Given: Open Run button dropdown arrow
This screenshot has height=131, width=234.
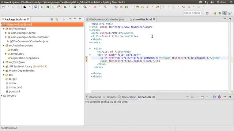Looking at the screenshot, I should coord(80,7).
